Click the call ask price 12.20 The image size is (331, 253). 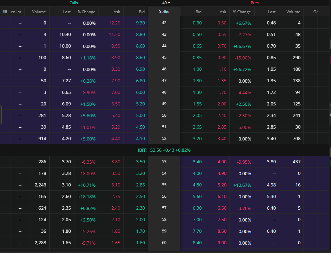[x=115, y=23]
